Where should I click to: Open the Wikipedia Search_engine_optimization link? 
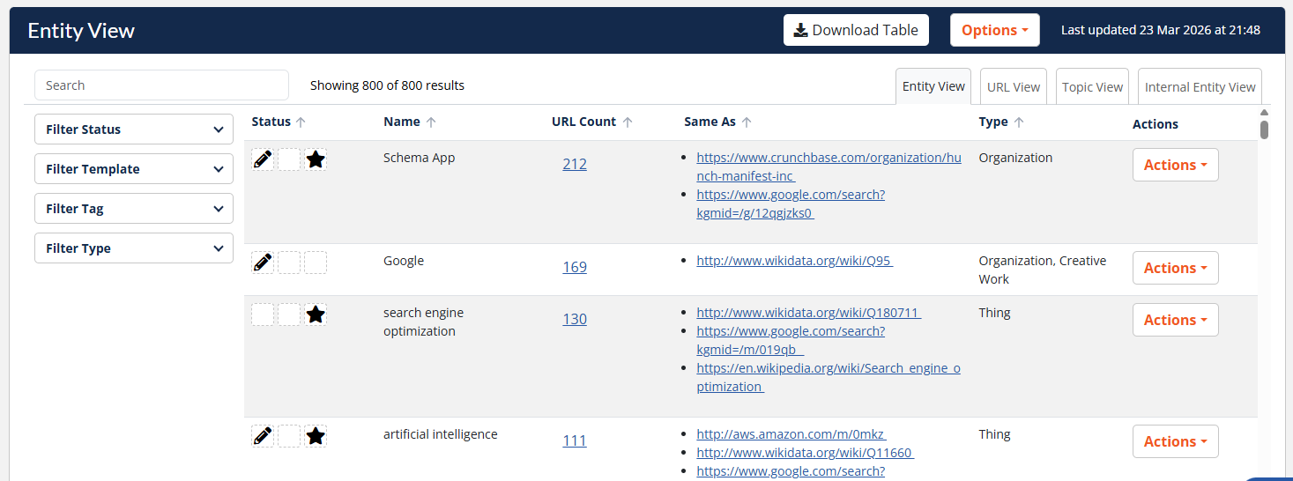[x=829, y=377]
